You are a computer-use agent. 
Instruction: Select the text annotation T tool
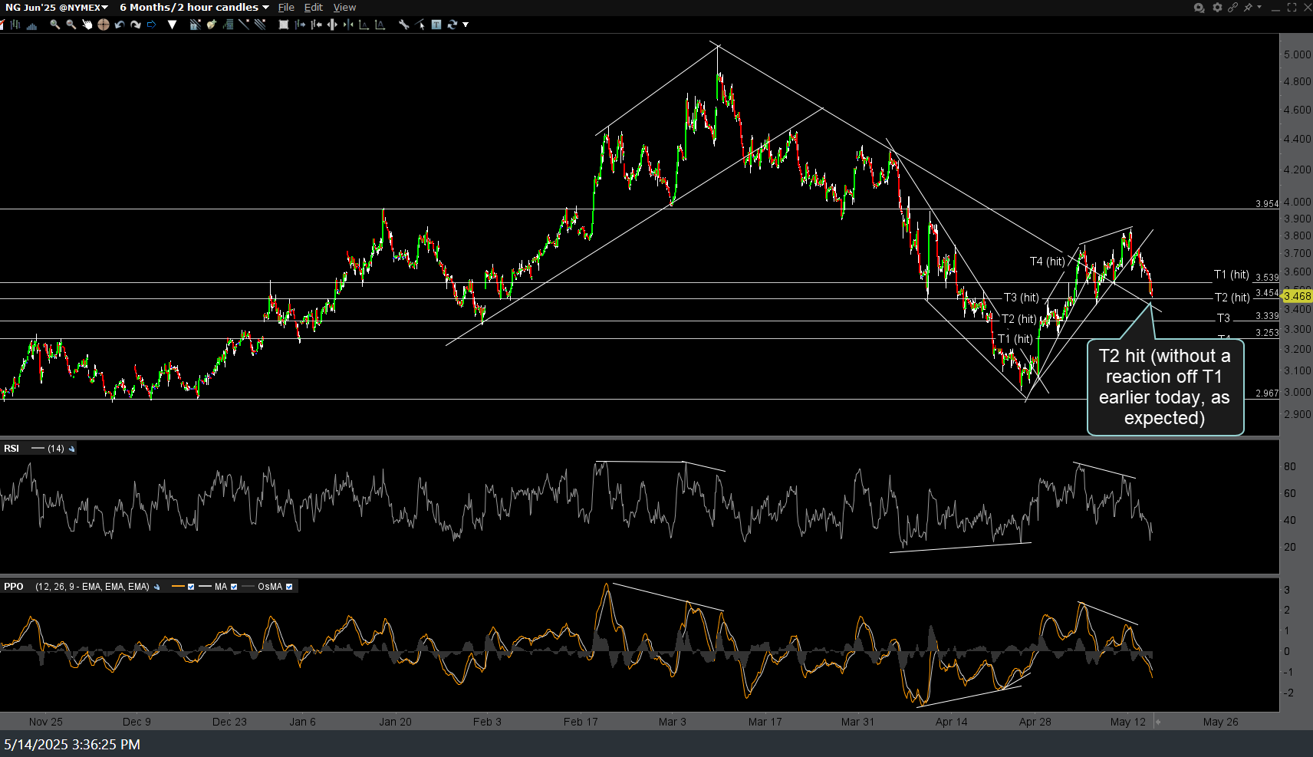pos(436,25)
